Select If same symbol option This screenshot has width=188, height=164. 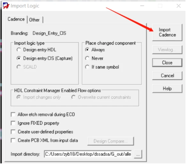click(x=87, y=67)
